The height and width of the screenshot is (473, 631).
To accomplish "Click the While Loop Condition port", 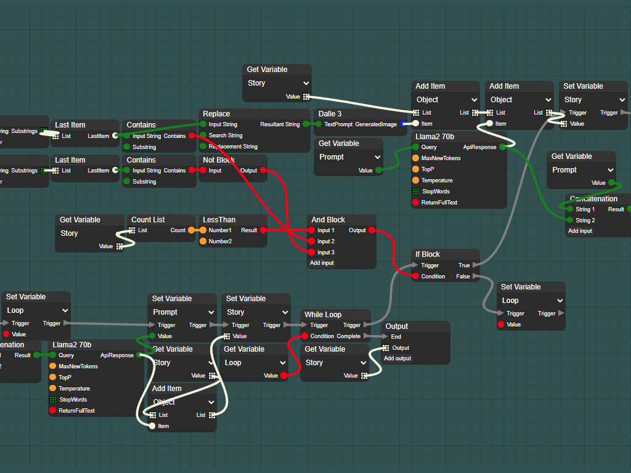I will click(304, 336).
